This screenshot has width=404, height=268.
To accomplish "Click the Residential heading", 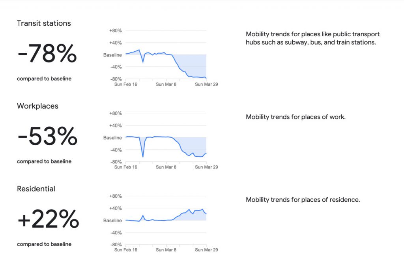I will (x=36, y=189).
